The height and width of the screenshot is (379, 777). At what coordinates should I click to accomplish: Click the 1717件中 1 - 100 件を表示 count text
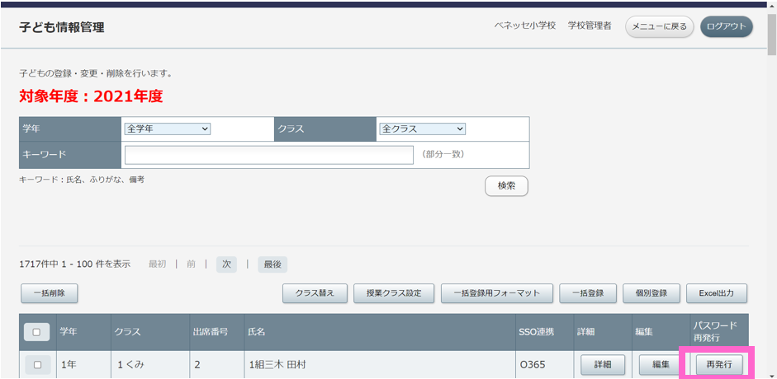point(75,264)
